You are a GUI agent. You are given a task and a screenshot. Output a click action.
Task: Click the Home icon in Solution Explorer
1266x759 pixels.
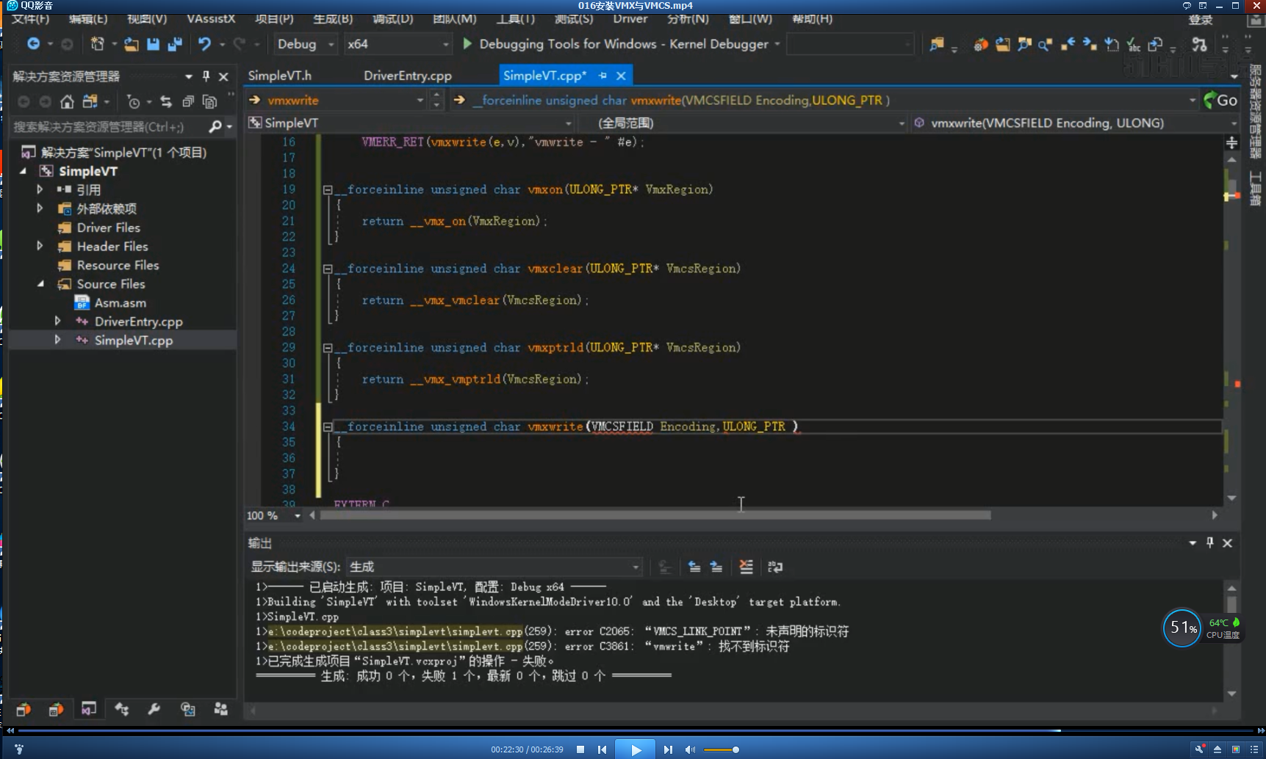click(x=67, y=101)
